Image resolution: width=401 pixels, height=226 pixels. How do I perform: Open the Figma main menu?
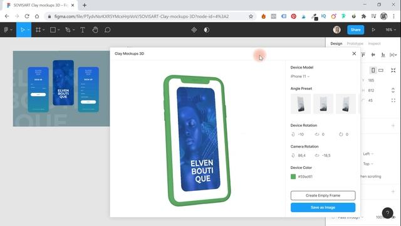point(6,30)
